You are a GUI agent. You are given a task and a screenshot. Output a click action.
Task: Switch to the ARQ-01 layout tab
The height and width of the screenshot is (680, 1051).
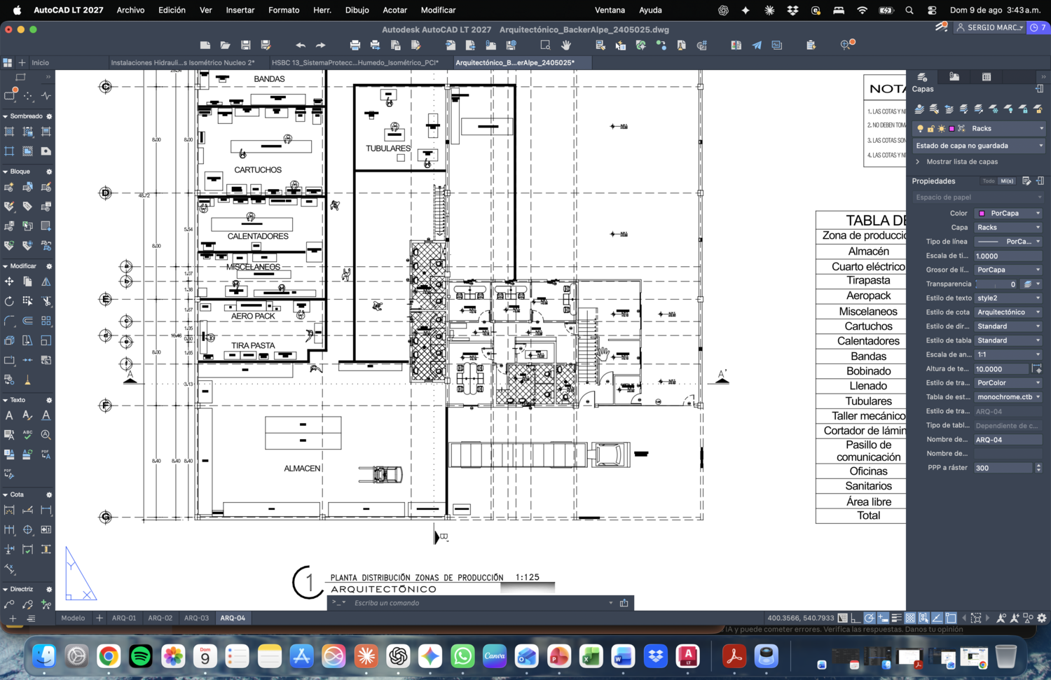[x=124, y=618]
